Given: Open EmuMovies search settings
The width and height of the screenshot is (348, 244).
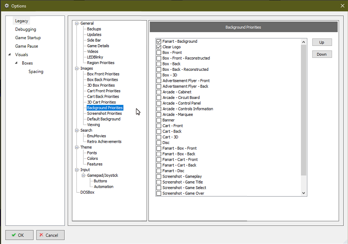Looking at the screenshot, I should point(96,136).
